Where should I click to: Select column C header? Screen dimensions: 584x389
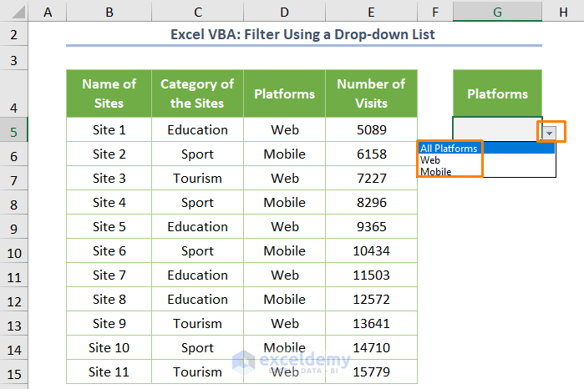(x=197, y=10)
